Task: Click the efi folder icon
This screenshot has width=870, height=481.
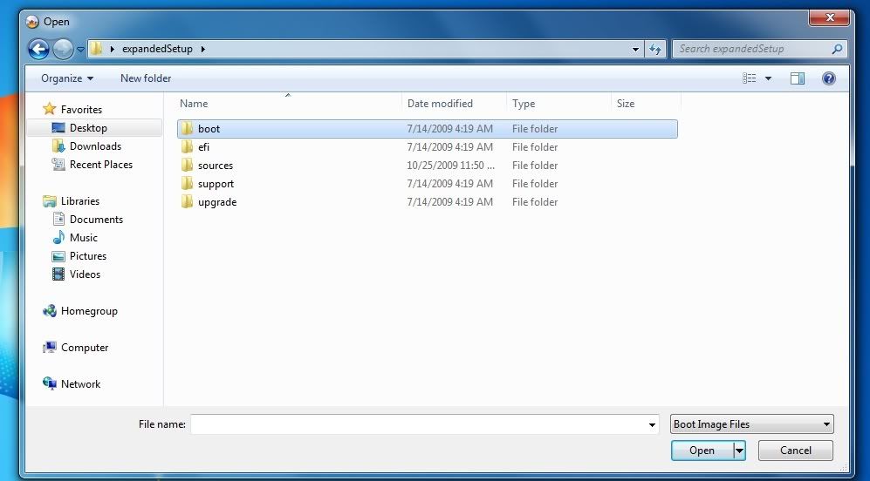Action: pos(187,146)
